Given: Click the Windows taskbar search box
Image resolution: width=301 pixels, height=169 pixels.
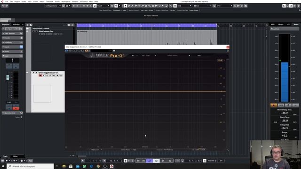Looking at the screenshot, I should (30, 166).
